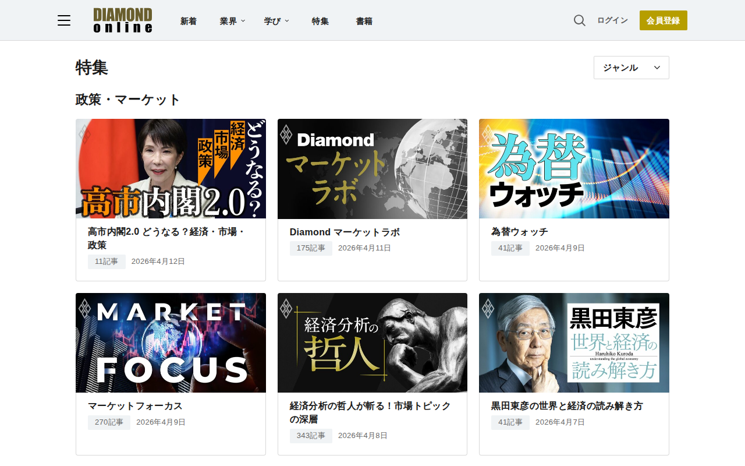Image resolution: width=745 pixels, height=466 pixels.
Task: Open the hamburger menu icon
Action: 64,21
